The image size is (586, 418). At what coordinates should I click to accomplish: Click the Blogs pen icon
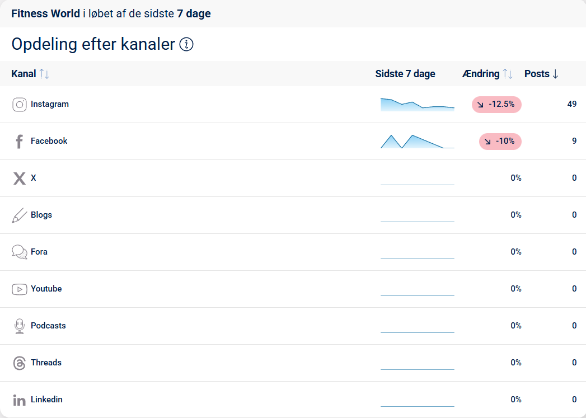[x=20, y=215]
